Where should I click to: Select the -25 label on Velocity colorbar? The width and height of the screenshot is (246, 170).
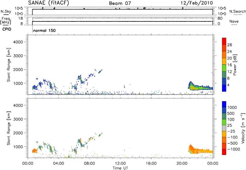point(231,131)
